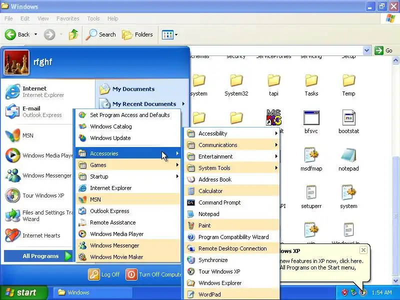Select the setuperr file label
This screenshot has height=300, width=400.
[x=311, y=206]
